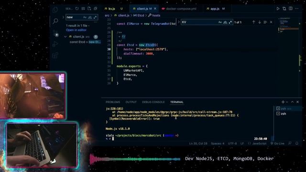This screenshot has height=172, width=306.
Task: Click Open in editor link
Action: click(x=76, y=30)
